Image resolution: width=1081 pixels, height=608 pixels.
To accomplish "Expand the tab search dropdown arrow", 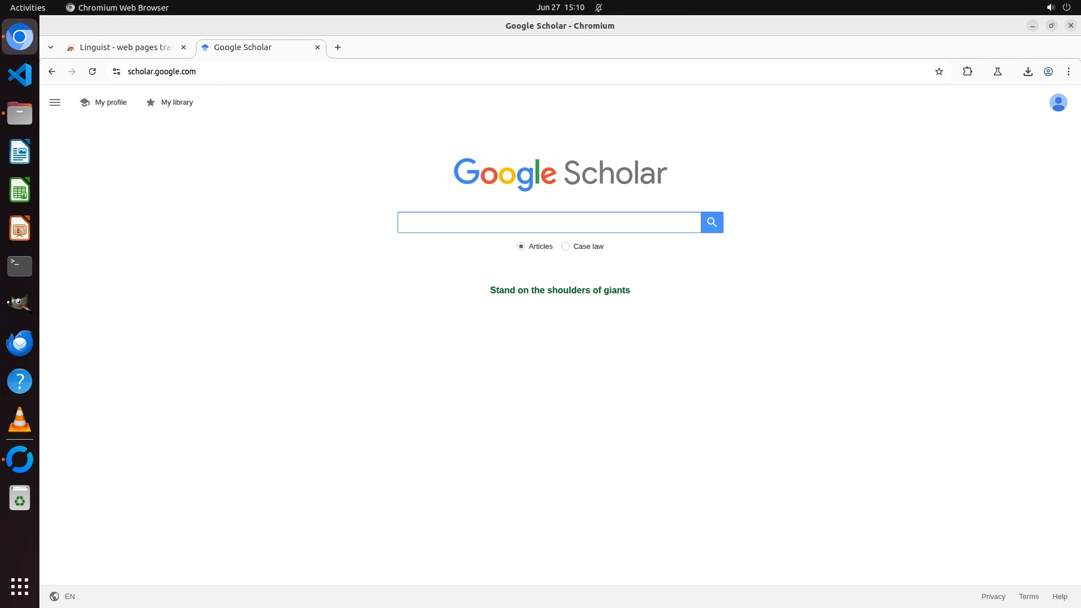I will pyautogui.click(x=51, y=47).
